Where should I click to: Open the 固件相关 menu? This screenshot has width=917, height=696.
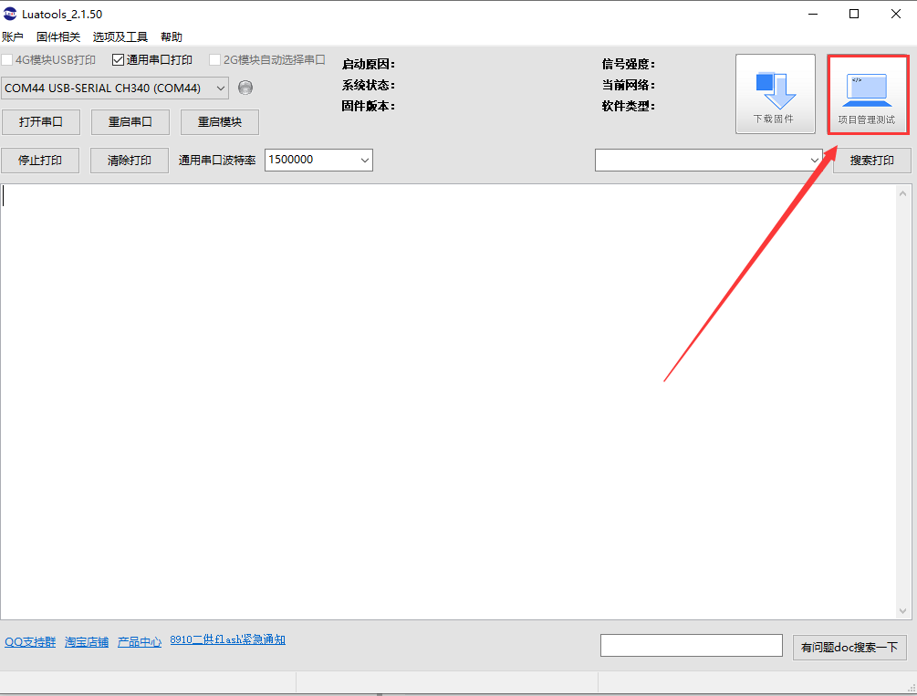pos(57,36)
